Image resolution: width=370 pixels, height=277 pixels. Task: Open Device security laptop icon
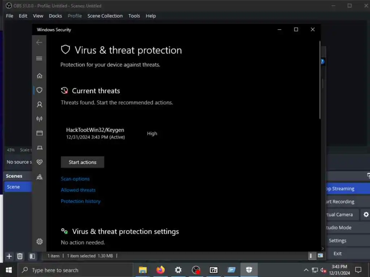point(40,148)
